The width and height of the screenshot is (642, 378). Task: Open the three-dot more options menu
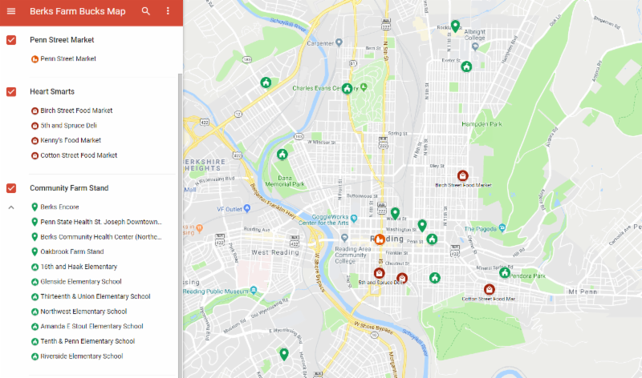click(x=168, y=11)
